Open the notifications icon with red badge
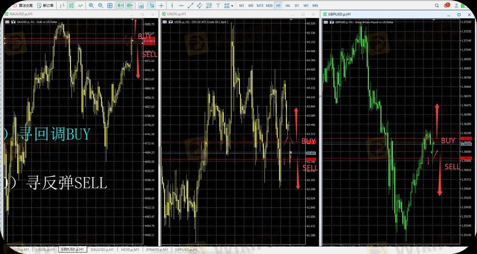Image resolution: width=477 pixels, height=254 pixels. coord(446,5)
